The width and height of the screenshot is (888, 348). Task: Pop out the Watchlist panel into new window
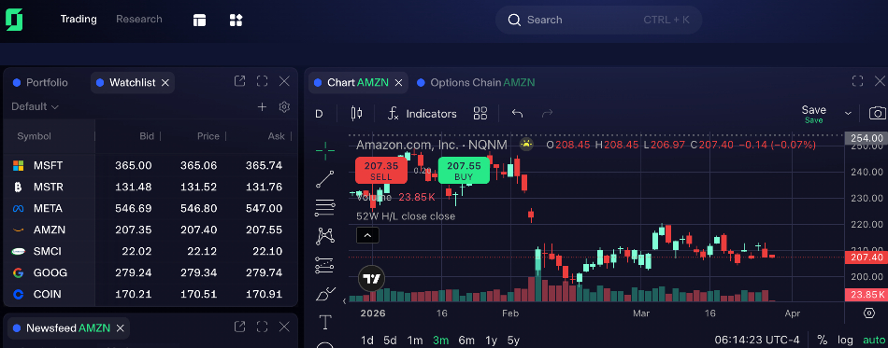[x=239, y=81]
